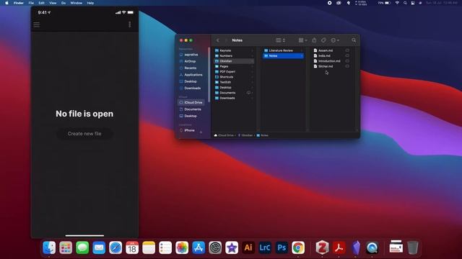Click the Finder search magnifier icon
The image size is (462, 259).
[354, 40]
